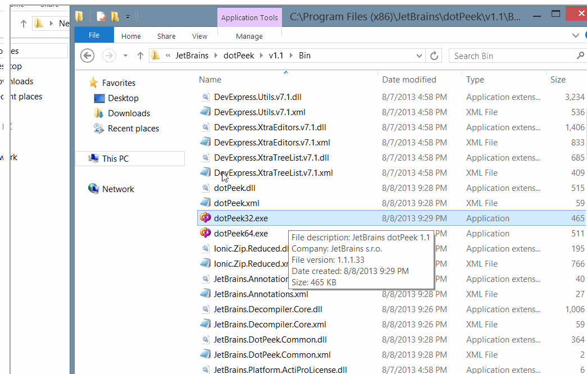
Task: Click the JetBrains.Annotations.xml file icon
Action: point(205,294)
